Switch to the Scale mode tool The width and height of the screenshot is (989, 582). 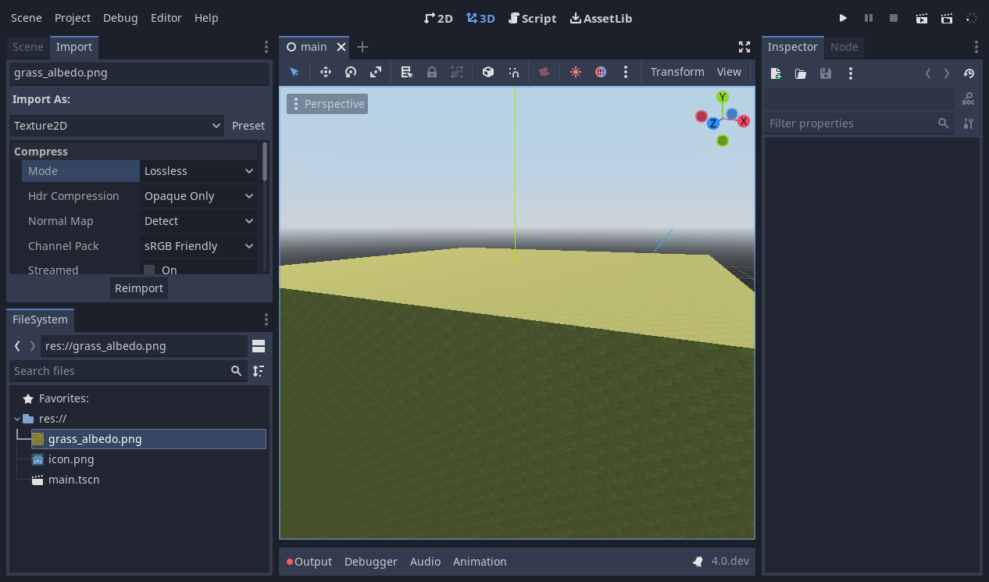click(x=376, y=71)
